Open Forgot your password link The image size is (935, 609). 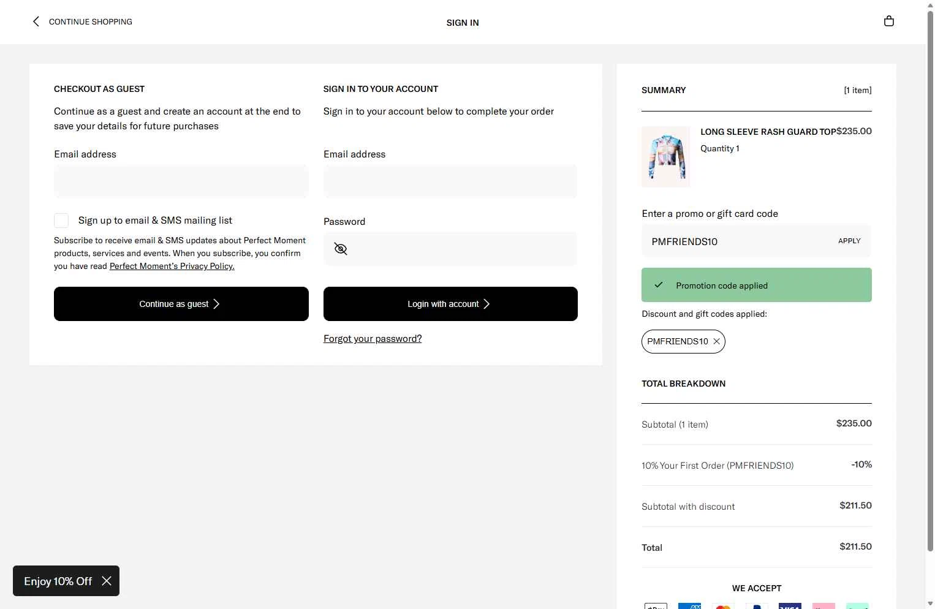point(373,339)
